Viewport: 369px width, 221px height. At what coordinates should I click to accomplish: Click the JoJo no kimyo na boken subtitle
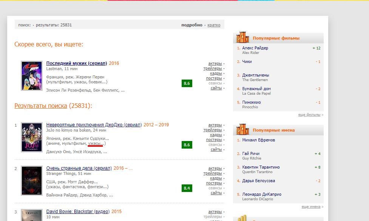click(x=76, y=130)
